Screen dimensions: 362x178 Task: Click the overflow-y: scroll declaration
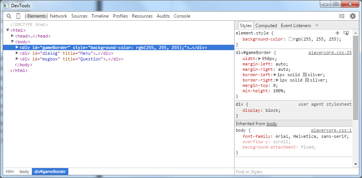click(267, 142)
